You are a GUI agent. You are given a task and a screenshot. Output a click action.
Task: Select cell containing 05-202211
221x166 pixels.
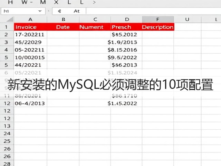[x=30, y=50]
